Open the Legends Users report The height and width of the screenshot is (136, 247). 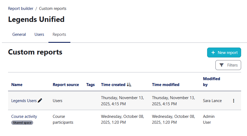(x=24, y=101)
